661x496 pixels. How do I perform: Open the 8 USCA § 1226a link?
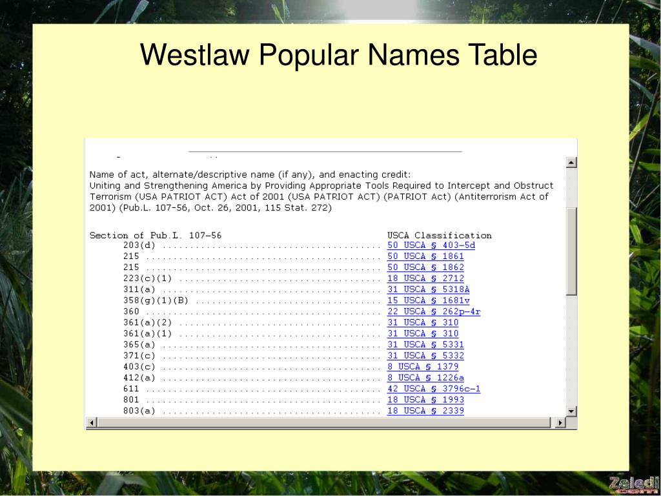[x=425, y=377]
